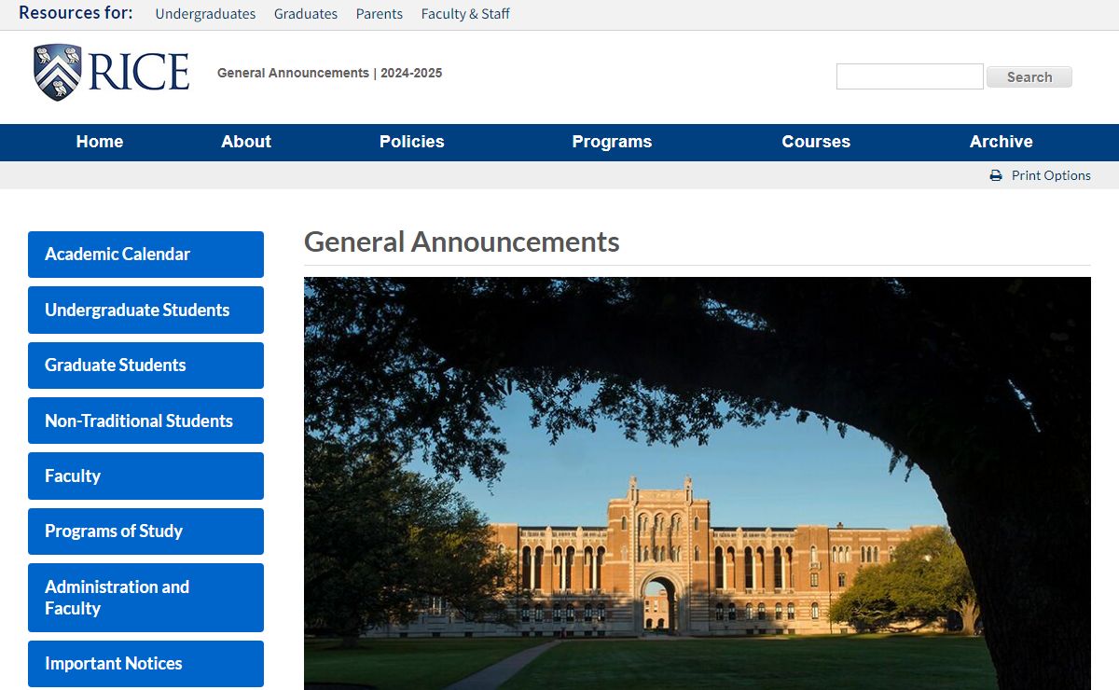Open Print Options link
The height and width of the screenshot is (690, 1119).
[1051, 175]
